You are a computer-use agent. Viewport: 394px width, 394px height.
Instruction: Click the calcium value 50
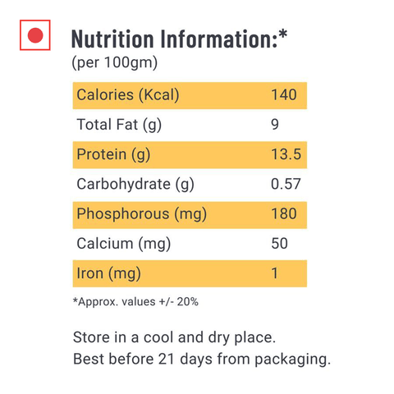pos(280,244)
